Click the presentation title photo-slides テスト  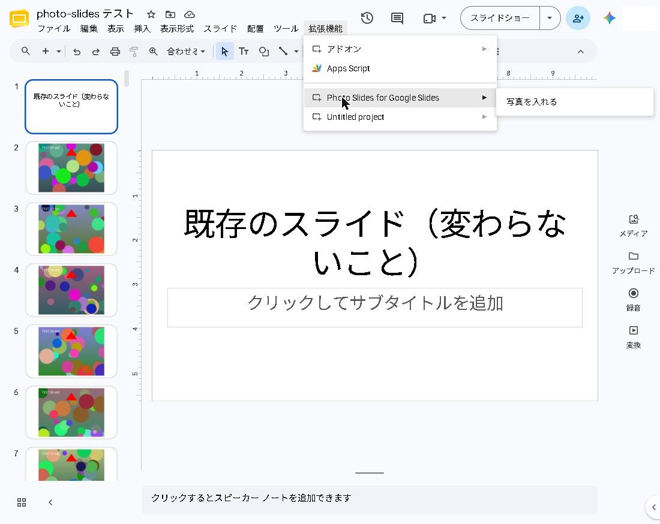[85, 14]
